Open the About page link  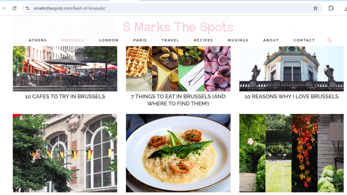(x=271, y=40)
